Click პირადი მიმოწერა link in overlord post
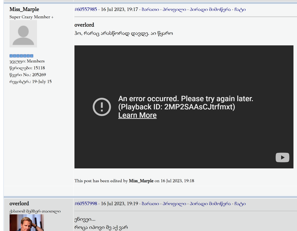This screenshot has width=297, height=231. click(x=210, y=204)
